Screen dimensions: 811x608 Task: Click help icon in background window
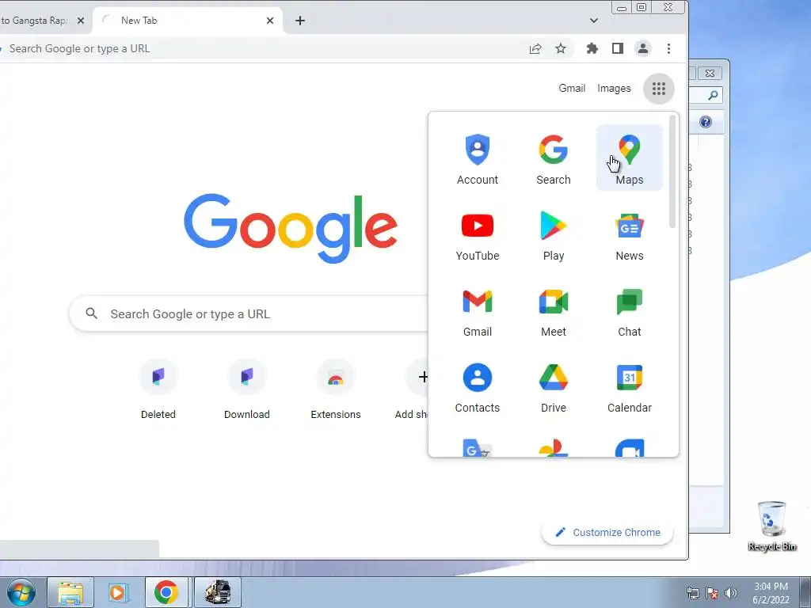coord(706,122)
